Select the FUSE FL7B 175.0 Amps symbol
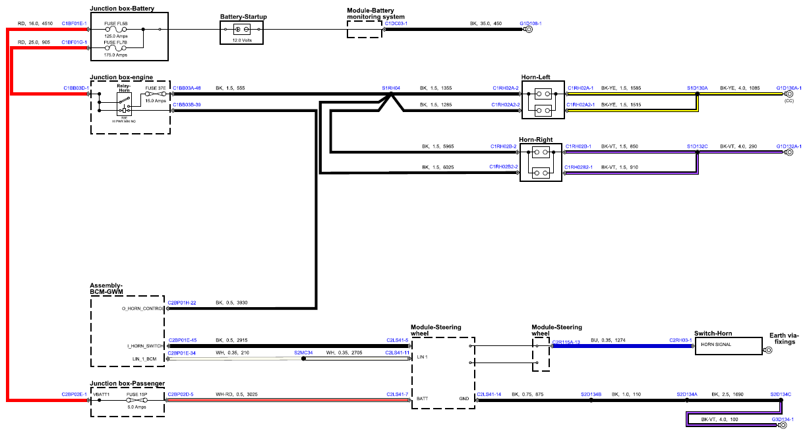Image resolution: width=807 pixels, height=435 pixels. [x=115, y=48]
